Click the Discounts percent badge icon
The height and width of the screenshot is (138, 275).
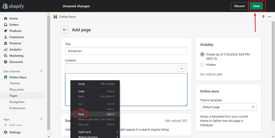click(5, 62)
